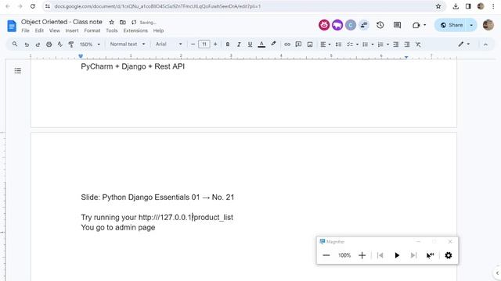The height and width of the screenshot is (281, 501).
Task: Open the Help menu
Action: pos(158,30)
